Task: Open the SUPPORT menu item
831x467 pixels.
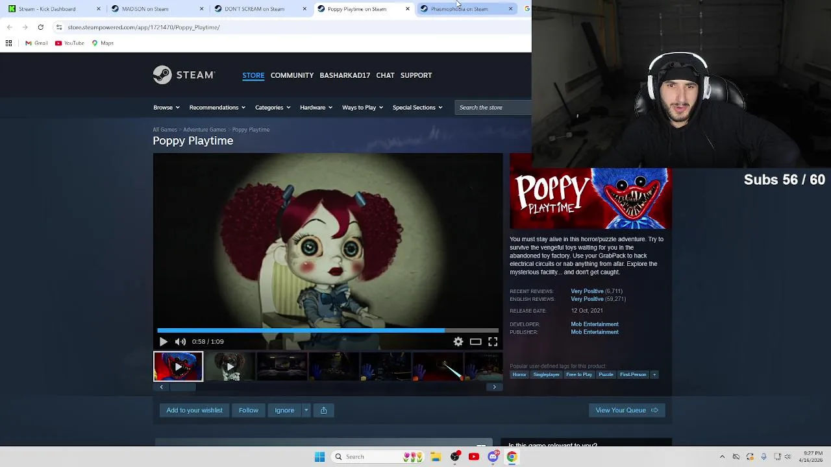Action: [x=416, y=75]
